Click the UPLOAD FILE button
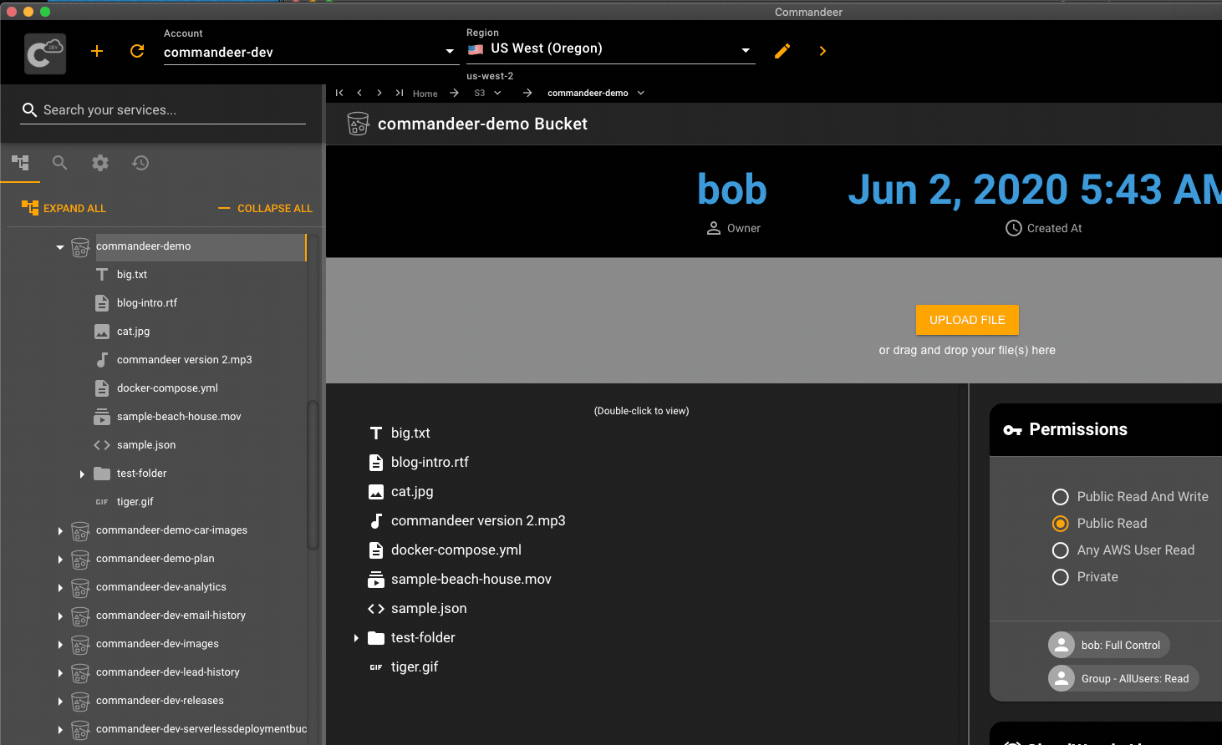 967,320
